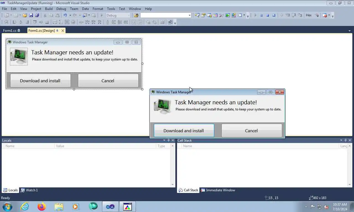Click the Tab Order layout icon

170,22
